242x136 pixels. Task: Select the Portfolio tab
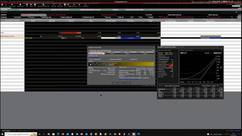pos(149,15)
